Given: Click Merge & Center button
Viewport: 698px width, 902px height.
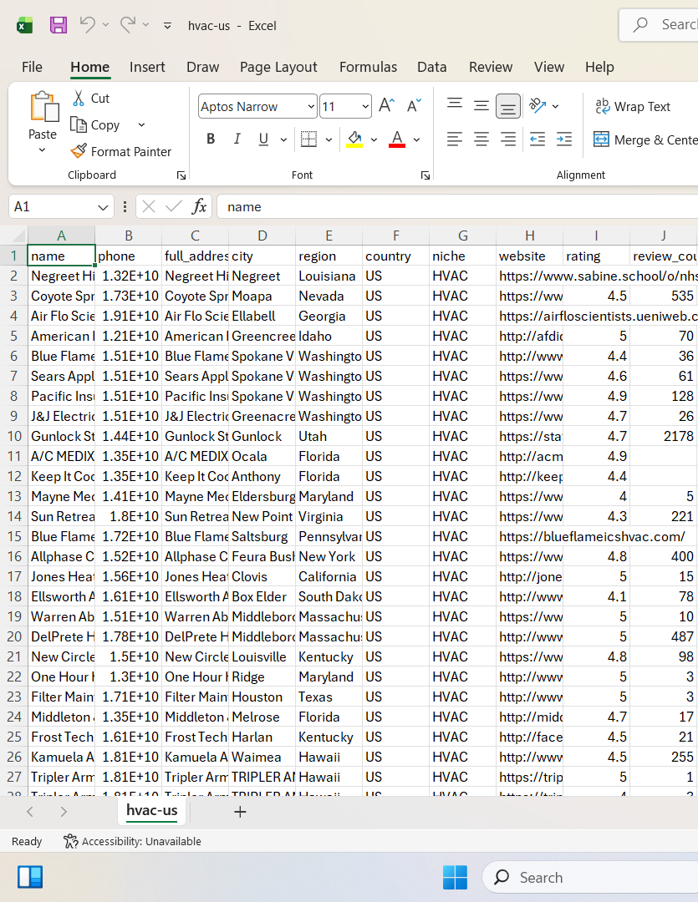Looking at the screenshot, I should pos(645,139).
